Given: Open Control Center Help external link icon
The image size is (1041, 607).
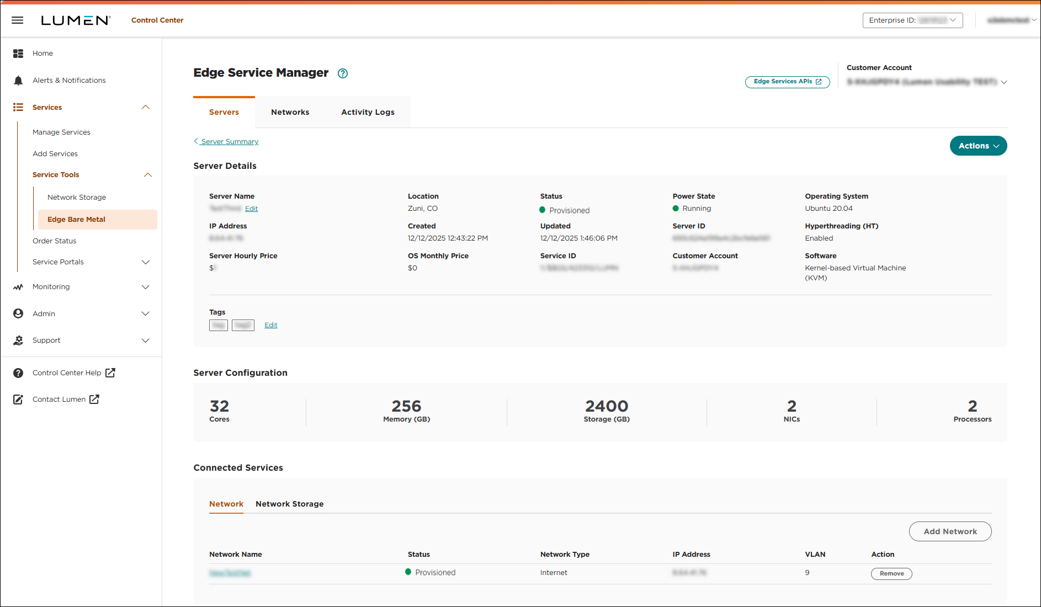Looking at the screenshot, I should coord(110,372).
